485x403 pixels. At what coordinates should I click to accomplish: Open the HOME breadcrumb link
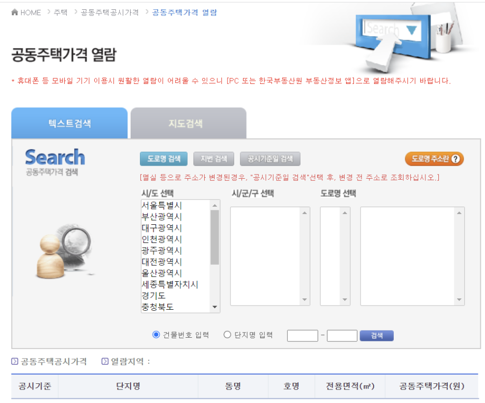click(31, 12)
